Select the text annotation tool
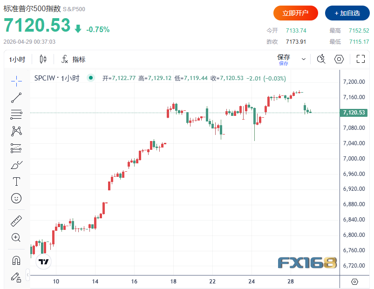This screenshot has width=374, height=289. 16,181
